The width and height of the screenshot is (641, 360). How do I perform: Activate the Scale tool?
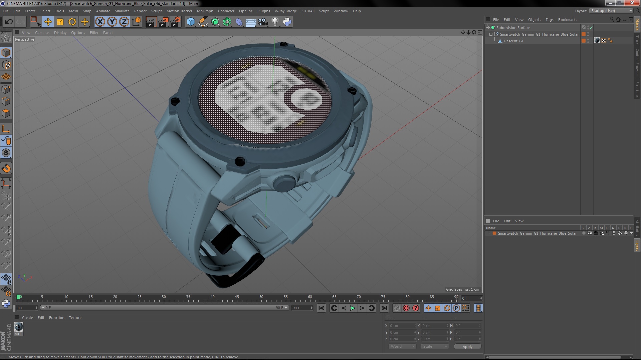60,22
